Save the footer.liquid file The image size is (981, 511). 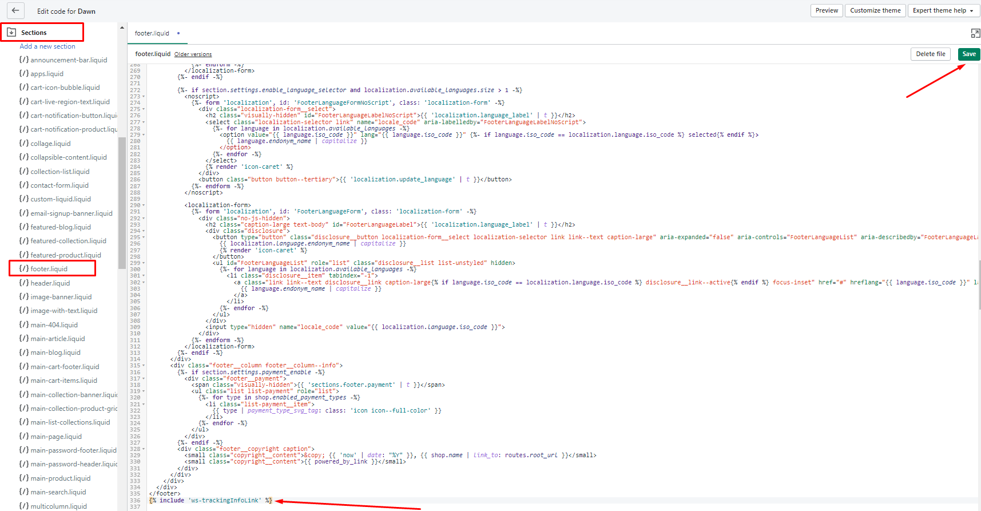click(969, 54)
